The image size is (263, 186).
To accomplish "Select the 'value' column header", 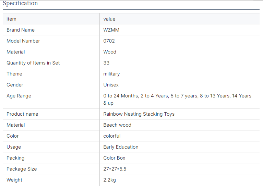I will pos(109,19).
